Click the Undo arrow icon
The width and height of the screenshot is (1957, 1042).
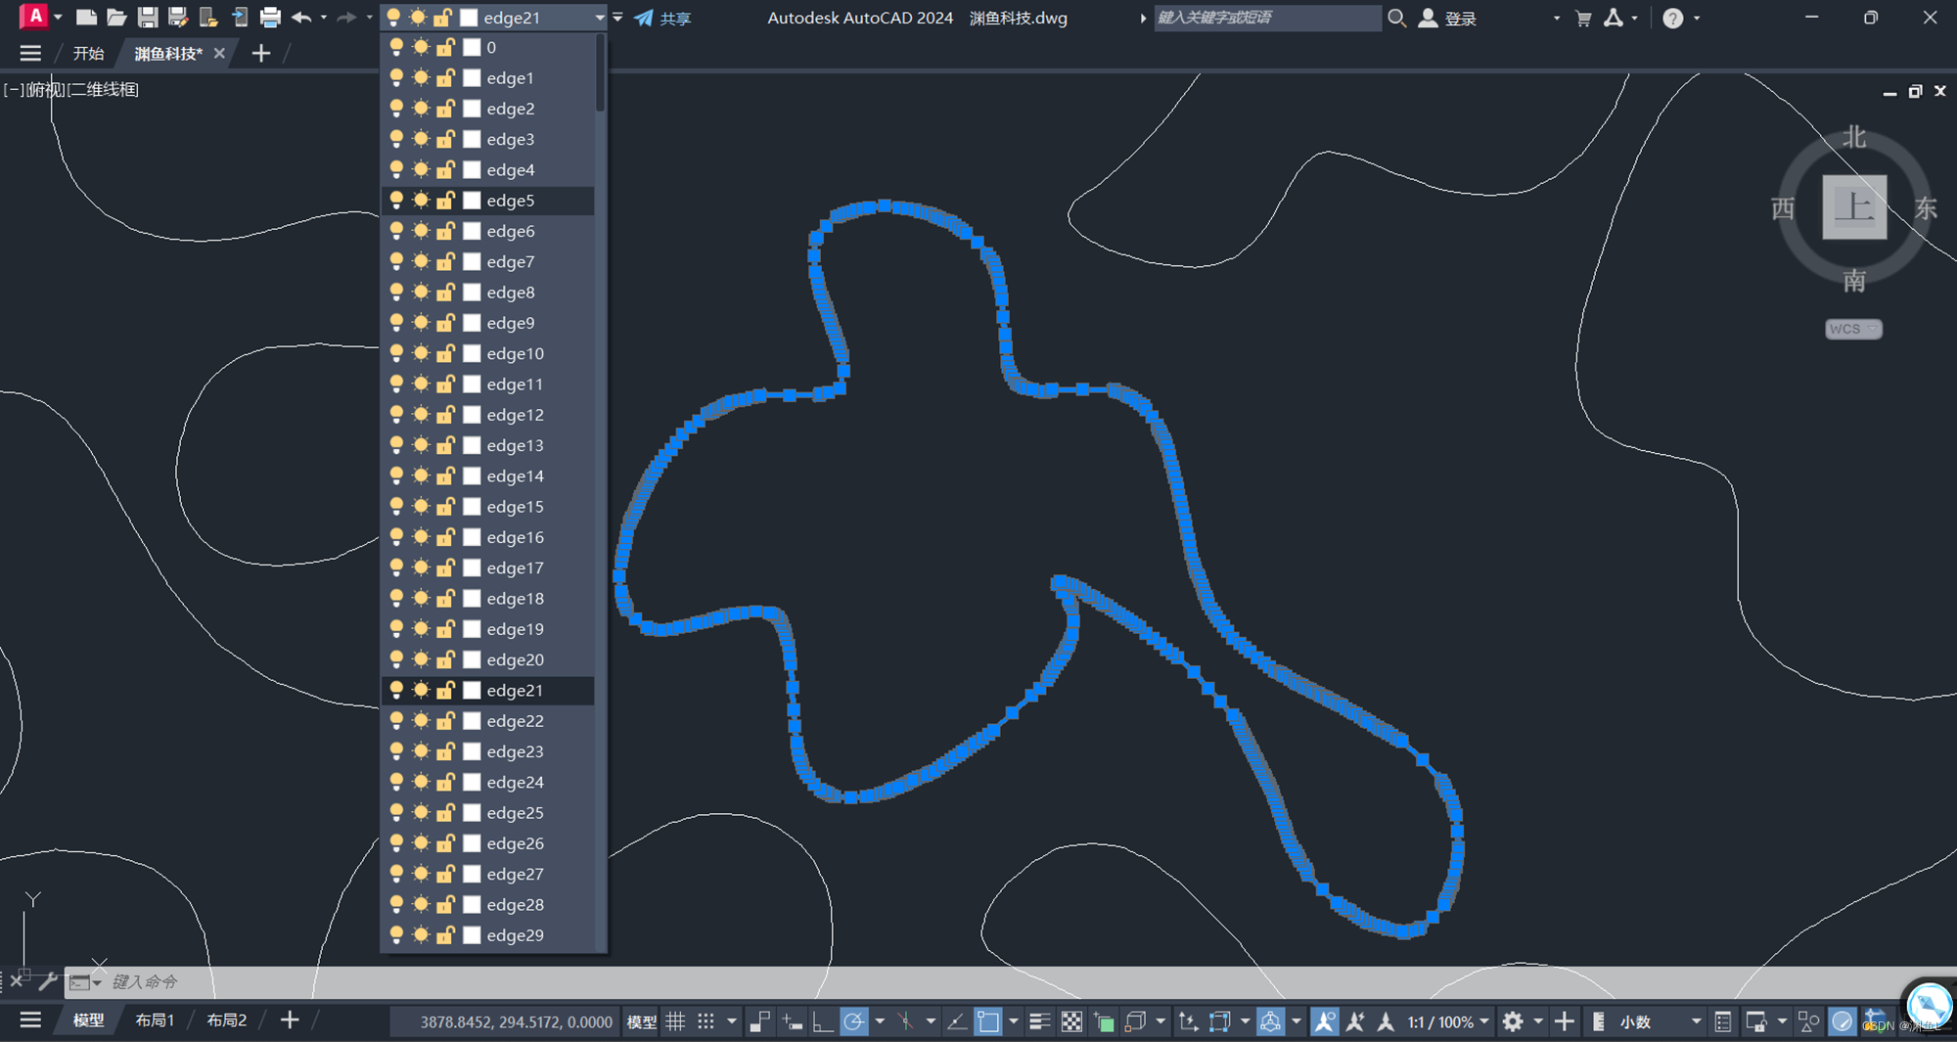pyautogui.click(x=301, y=18)
